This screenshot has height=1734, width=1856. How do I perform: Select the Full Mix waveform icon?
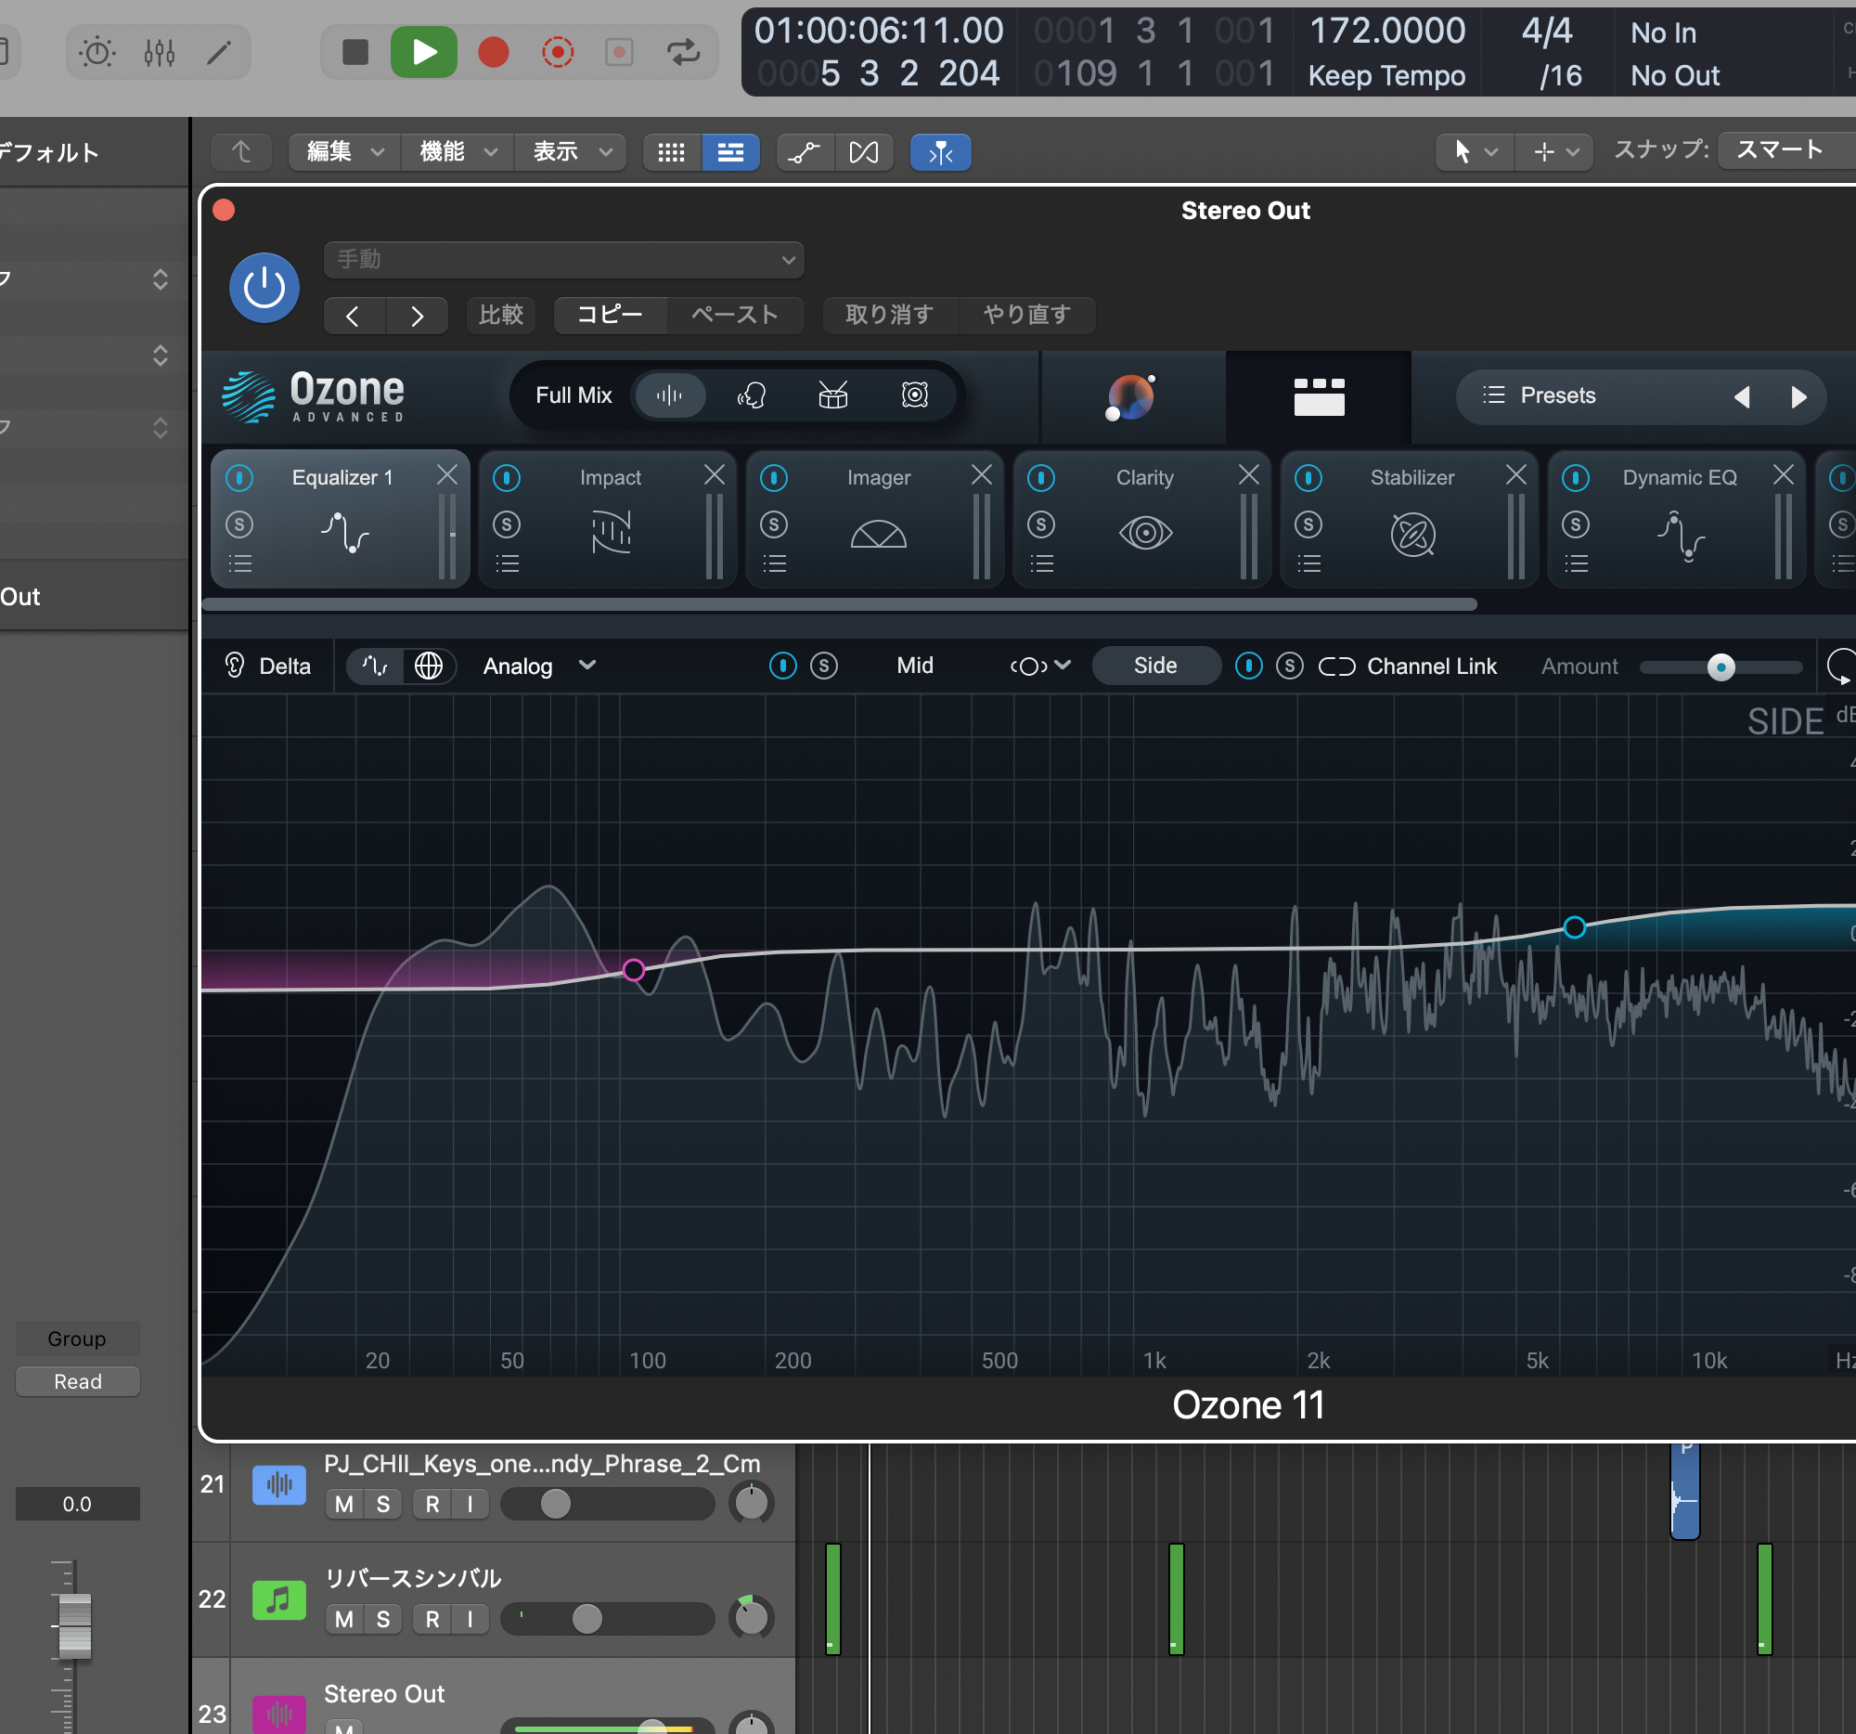tap(669, 396)
